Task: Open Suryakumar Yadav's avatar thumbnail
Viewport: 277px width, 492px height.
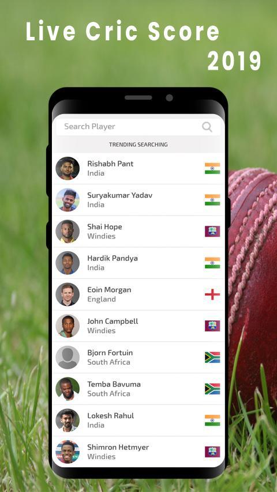Action: click(x=68, y=200)
